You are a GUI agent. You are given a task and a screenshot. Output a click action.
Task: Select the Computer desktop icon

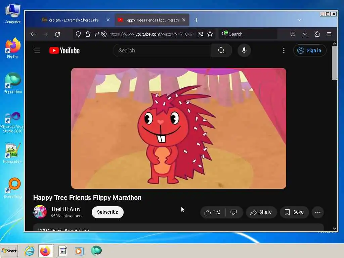click(13, 14)
